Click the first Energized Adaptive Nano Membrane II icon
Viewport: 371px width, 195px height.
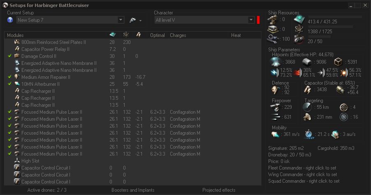17,63
